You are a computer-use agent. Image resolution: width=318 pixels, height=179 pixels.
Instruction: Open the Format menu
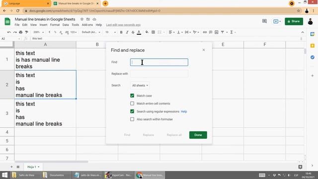point(55,25)
